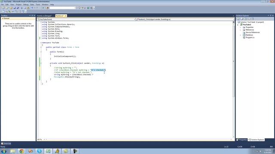Open the file explorer taskbar icon
Viewport: 275px width, 154px height.
(12, 151)
